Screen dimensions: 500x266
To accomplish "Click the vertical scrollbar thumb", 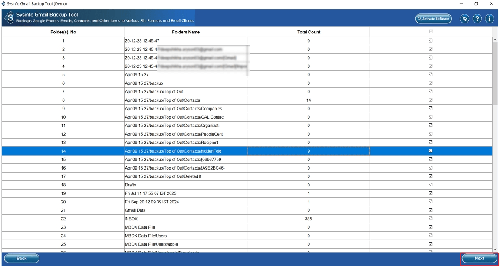I will [x=495, y=73].
